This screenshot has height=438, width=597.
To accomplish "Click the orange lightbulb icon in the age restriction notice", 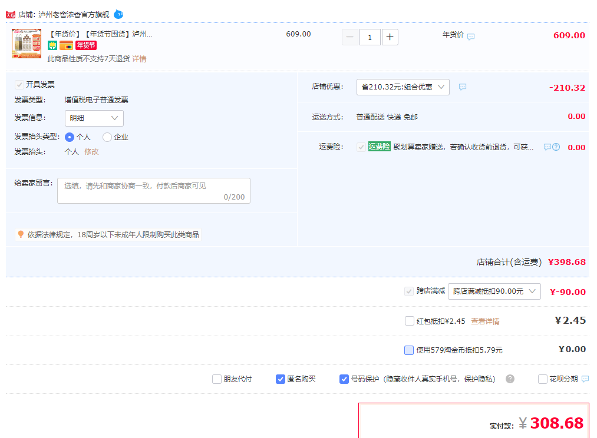I will pos(21,234).
